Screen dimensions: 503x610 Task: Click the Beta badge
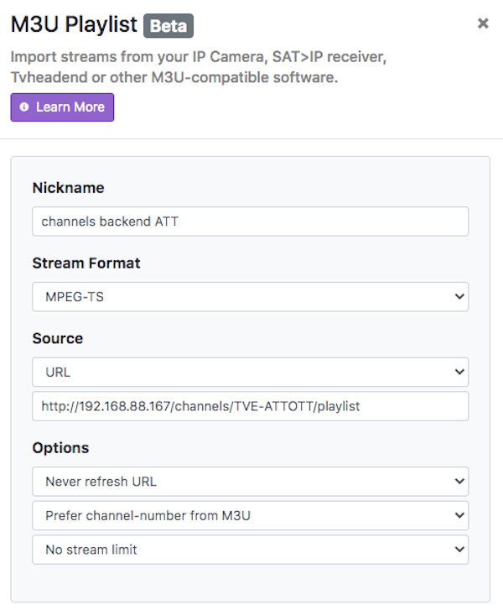[x=169, y=26]
